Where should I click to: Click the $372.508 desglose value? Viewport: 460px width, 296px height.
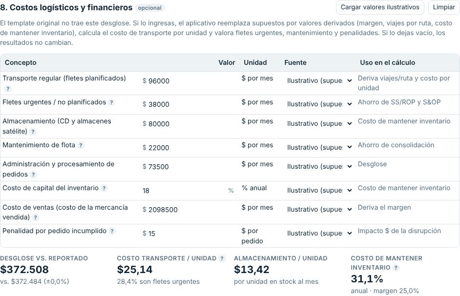24,269
